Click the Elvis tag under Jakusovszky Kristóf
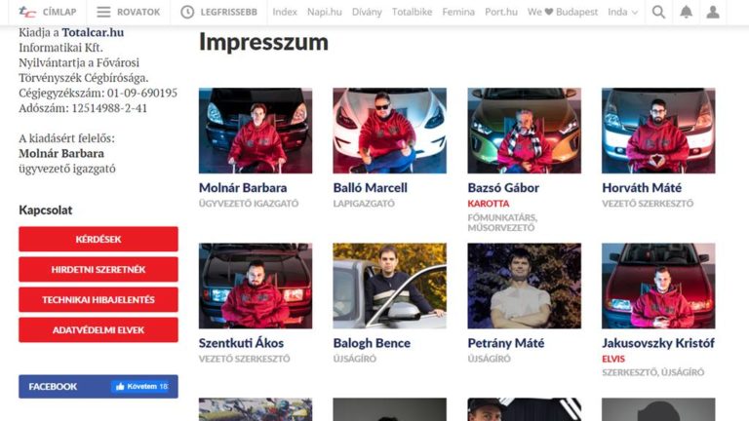 [x=612, y=359]
